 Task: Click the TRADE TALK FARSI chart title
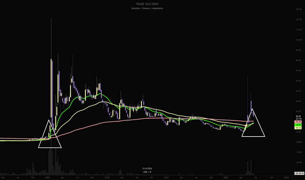147,4
